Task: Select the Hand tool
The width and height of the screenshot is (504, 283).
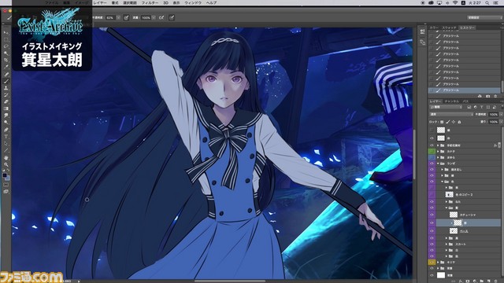Action: click(6, 157)
